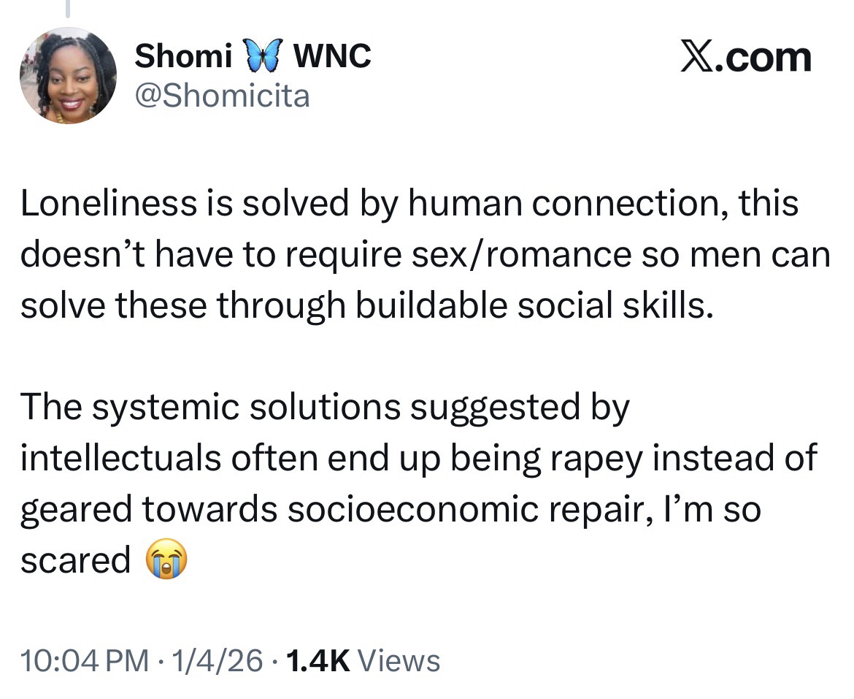Viewport: 854px width, 699px height.
Task: Open the profile picture next to Shomi
Action: click(68, 75)
